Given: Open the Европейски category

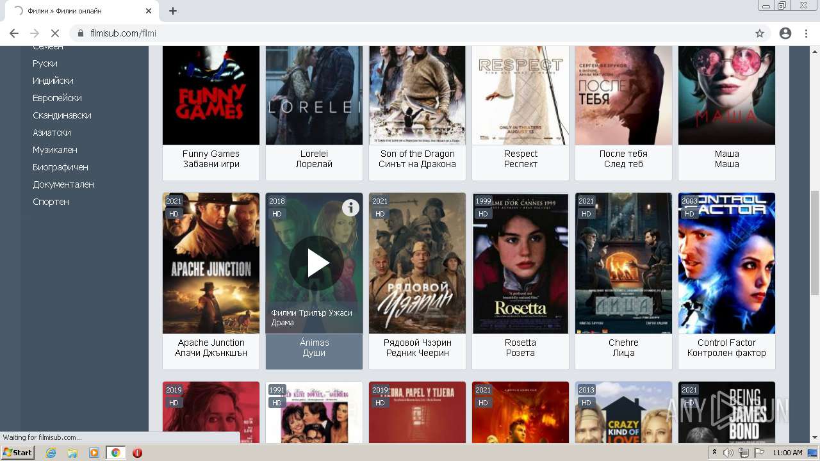Looking at the screenshot, I should pos(57,98).
